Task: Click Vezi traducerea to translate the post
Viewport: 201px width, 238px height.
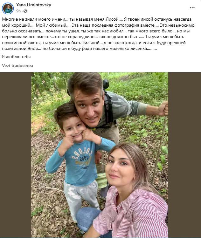Action: (17, 65)
